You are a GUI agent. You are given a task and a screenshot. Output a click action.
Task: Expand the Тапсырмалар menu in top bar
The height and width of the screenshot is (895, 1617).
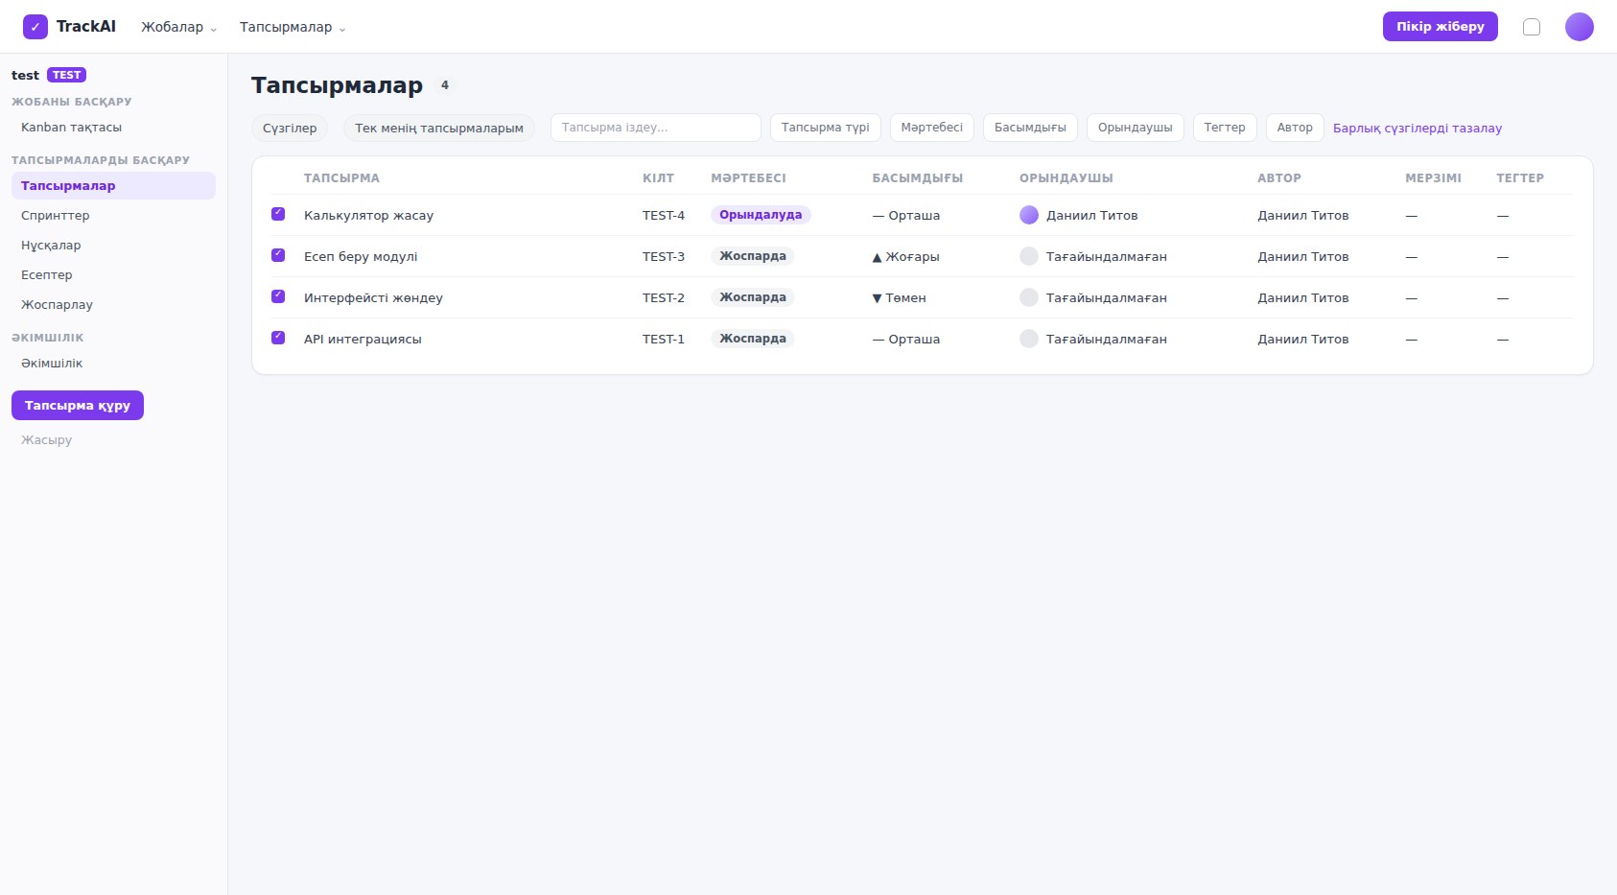click(x=293, y=27)
